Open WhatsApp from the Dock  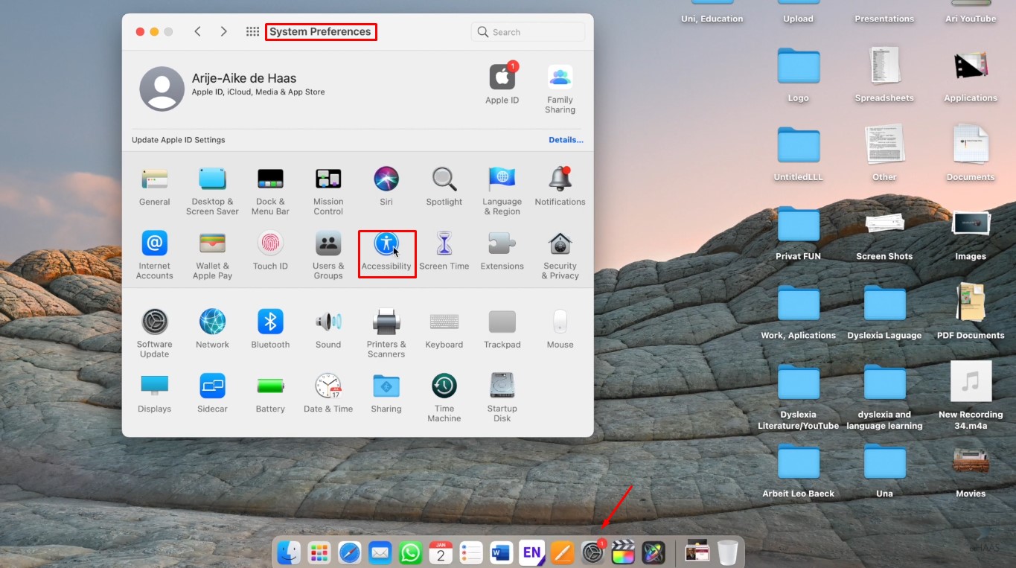(410, 552)
